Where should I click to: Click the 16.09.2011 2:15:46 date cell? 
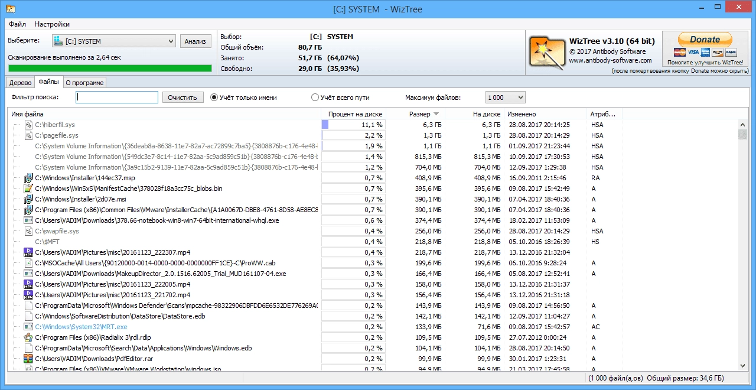538,178
